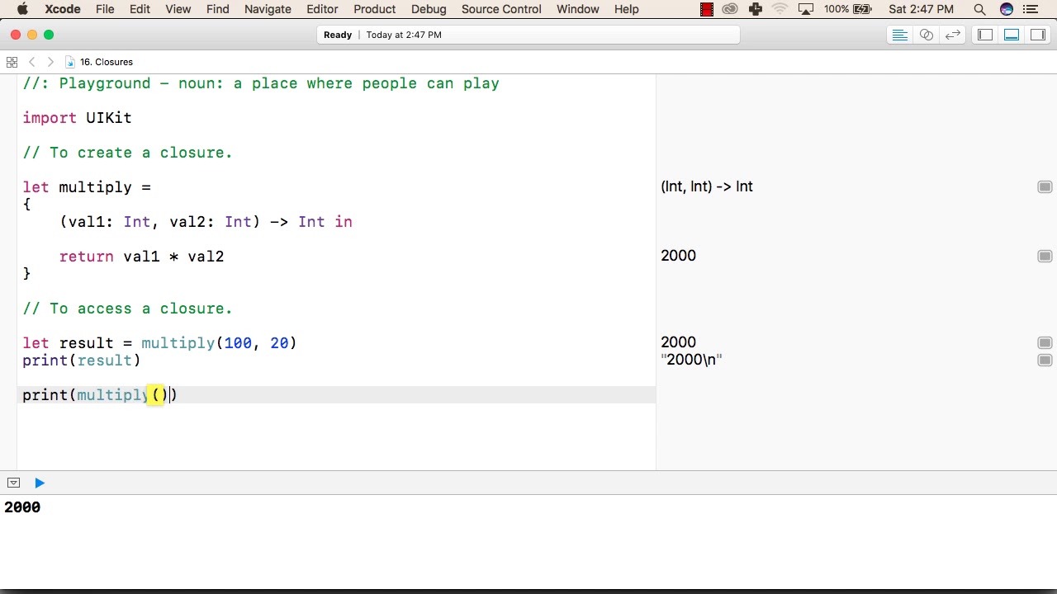Show inline result for 'let result' line
1057x594 pixels.
pyautogui.click(x=1045, y=343)
